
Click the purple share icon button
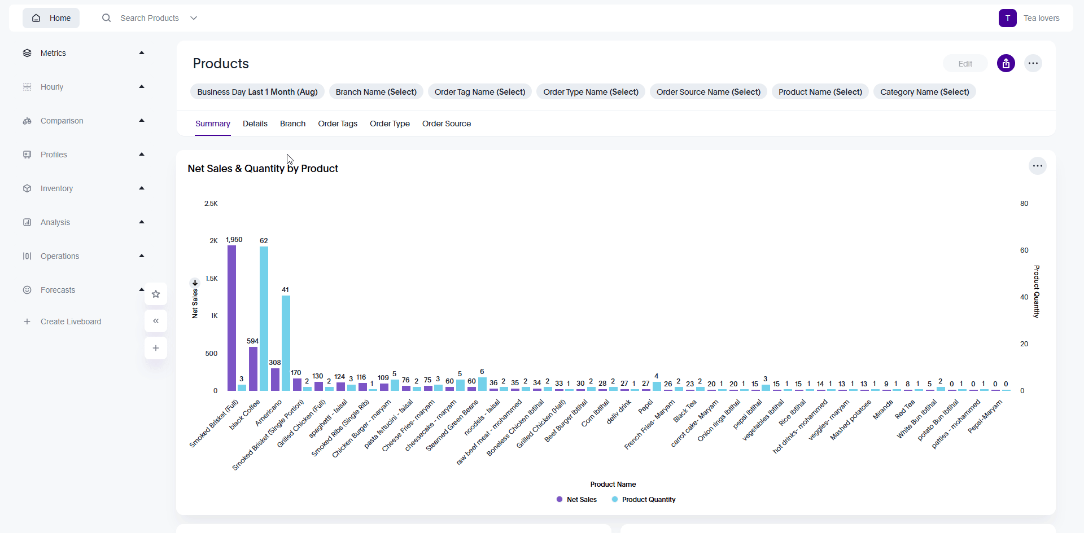(1006, 64)
